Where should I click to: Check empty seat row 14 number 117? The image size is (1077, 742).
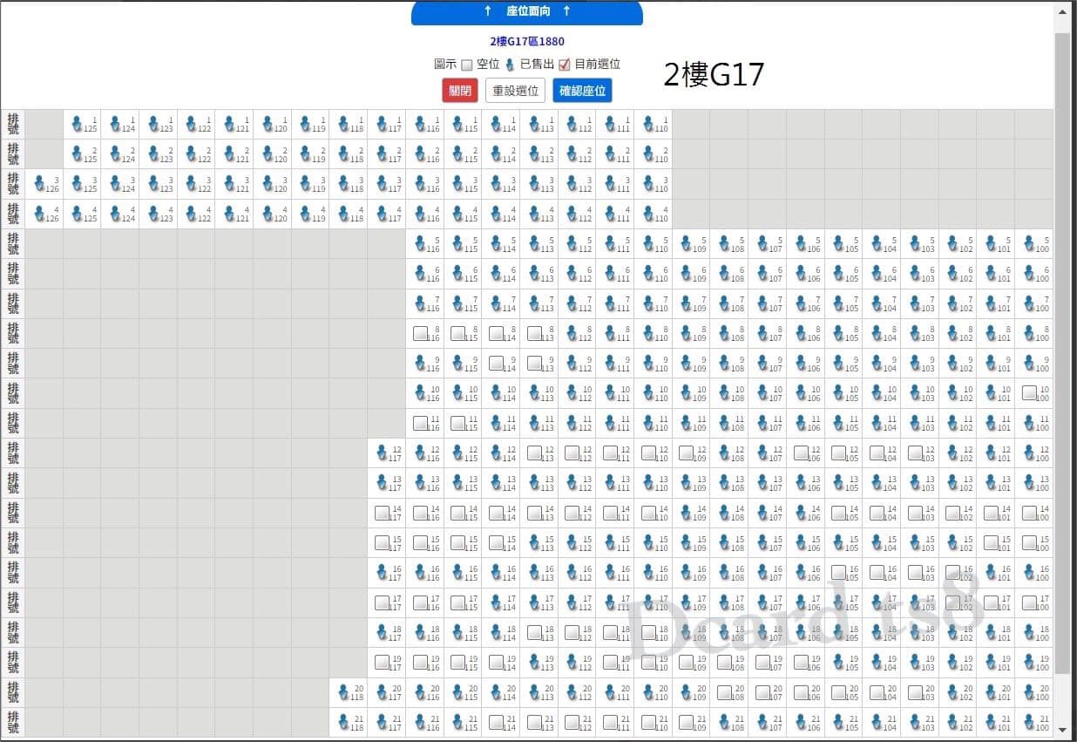click(x=382, y=513)
